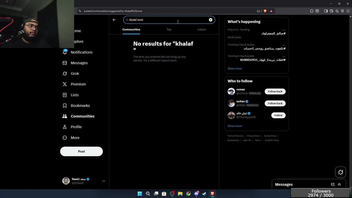Open the Brave Wallet icon

(x=331, y=11)
